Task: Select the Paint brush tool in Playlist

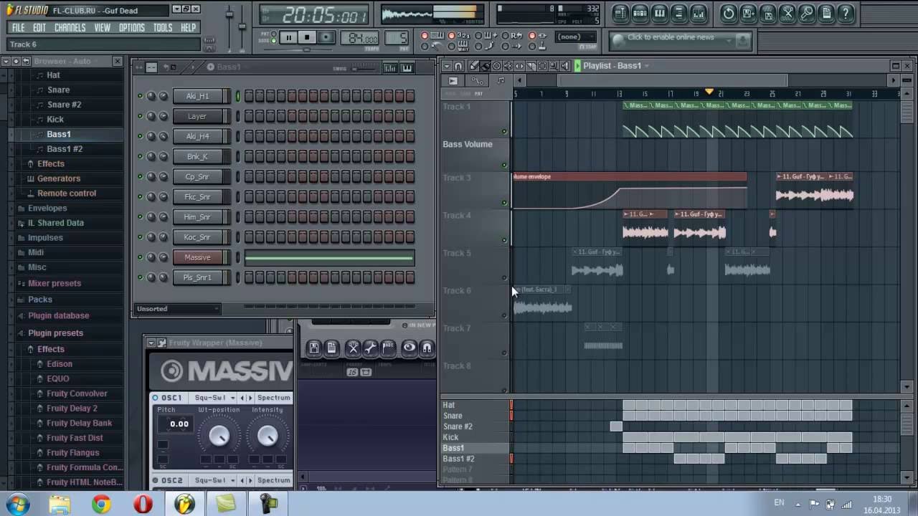Action: coord(486,66)
